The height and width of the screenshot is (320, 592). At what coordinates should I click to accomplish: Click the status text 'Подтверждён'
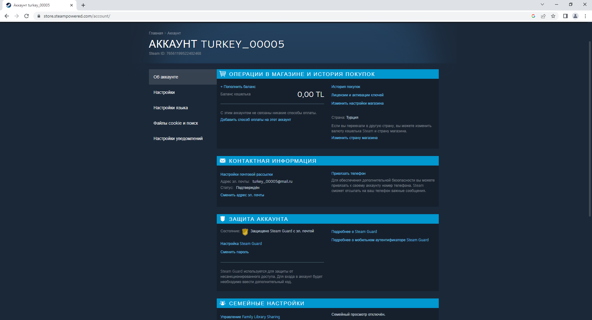click(248, 188)
